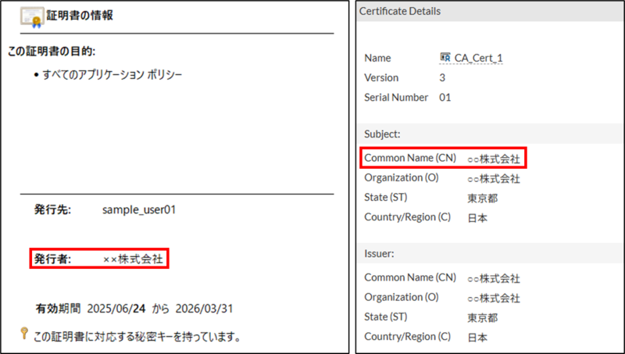This screenshot has height=354, width=625.
Task: Select the この証明書の目的: label
Action: point(52,52)
